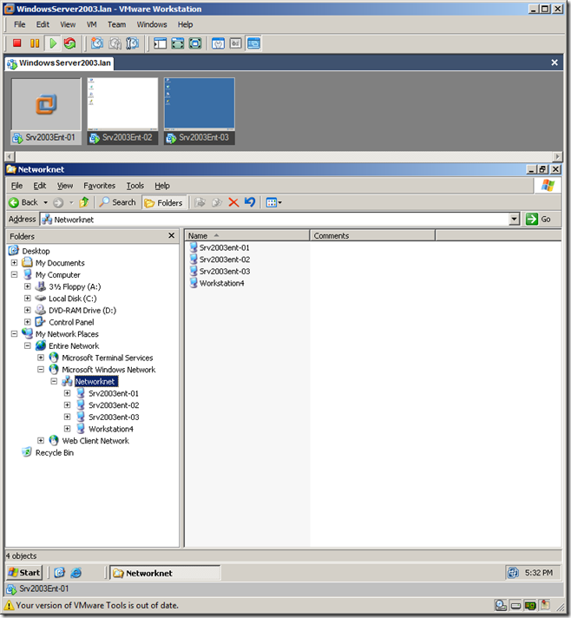
Task: Select the Srv2003Ent-03 team thumbnail
Action: click(x=200, y=111)
